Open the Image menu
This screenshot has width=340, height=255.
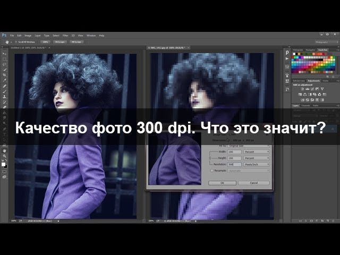[x=28, y=36]
